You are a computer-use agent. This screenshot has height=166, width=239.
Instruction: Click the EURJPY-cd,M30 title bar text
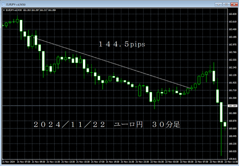tap(16, 4)
